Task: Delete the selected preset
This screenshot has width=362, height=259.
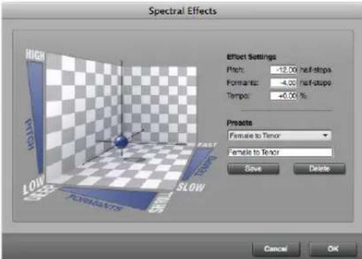Action: (319, 169)
